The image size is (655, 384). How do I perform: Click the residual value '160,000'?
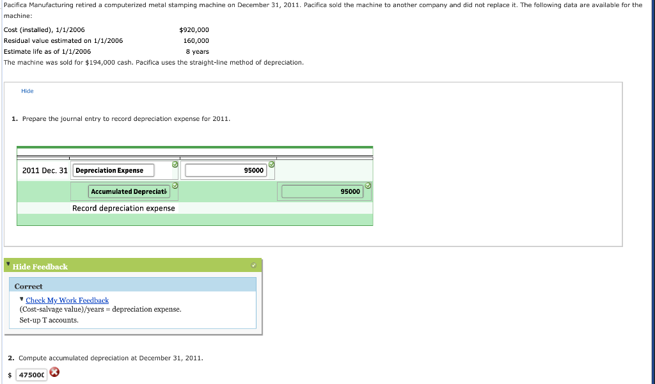196,40
